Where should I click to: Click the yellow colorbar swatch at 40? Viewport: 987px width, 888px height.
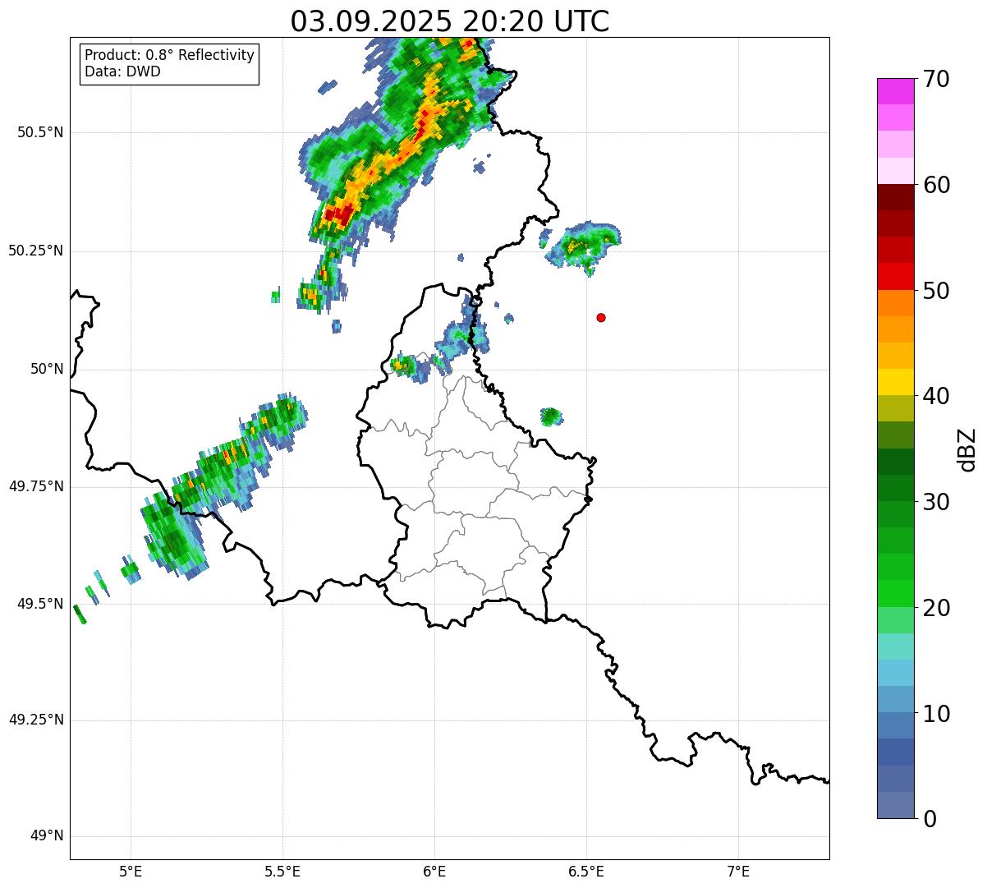click(896, 382)
